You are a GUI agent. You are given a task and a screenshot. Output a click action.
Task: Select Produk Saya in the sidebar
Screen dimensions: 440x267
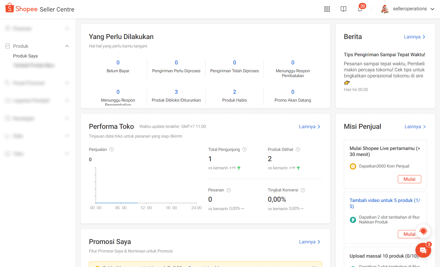25,56
